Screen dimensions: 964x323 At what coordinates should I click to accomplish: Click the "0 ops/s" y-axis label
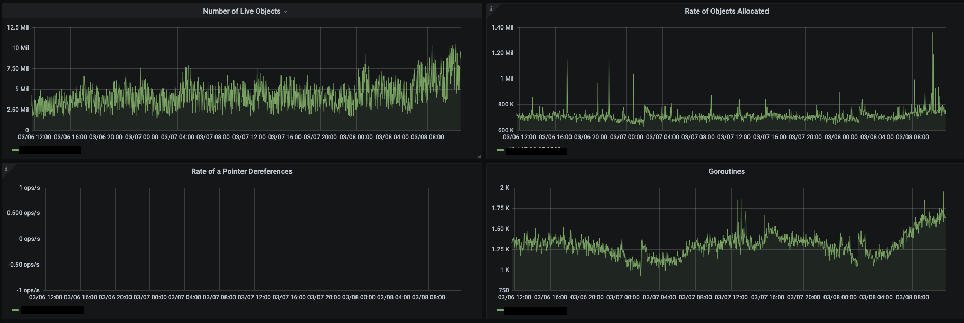click(29, 239)
